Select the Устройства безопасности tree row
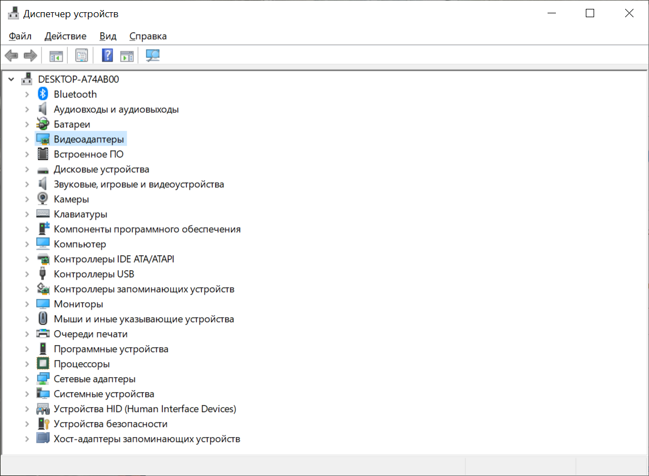The width and height of the screenshot is (649, 476). (x=110, y=424)
